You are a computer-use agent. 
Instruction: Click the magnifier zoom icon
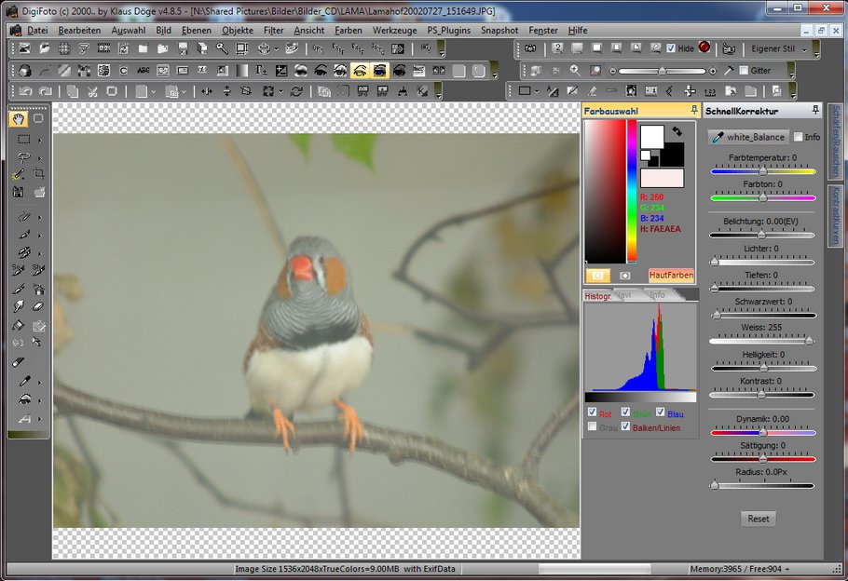click(x=575, y=71)
